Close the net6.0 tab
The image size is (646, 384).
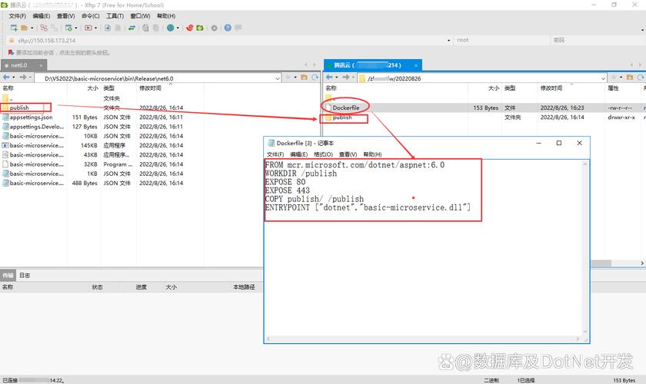(41, 65)
